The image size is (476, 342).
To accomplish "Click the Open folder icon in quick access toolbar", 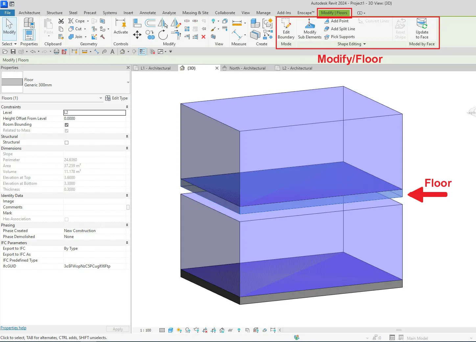I will pyautogui.click(x=5, y=52).
